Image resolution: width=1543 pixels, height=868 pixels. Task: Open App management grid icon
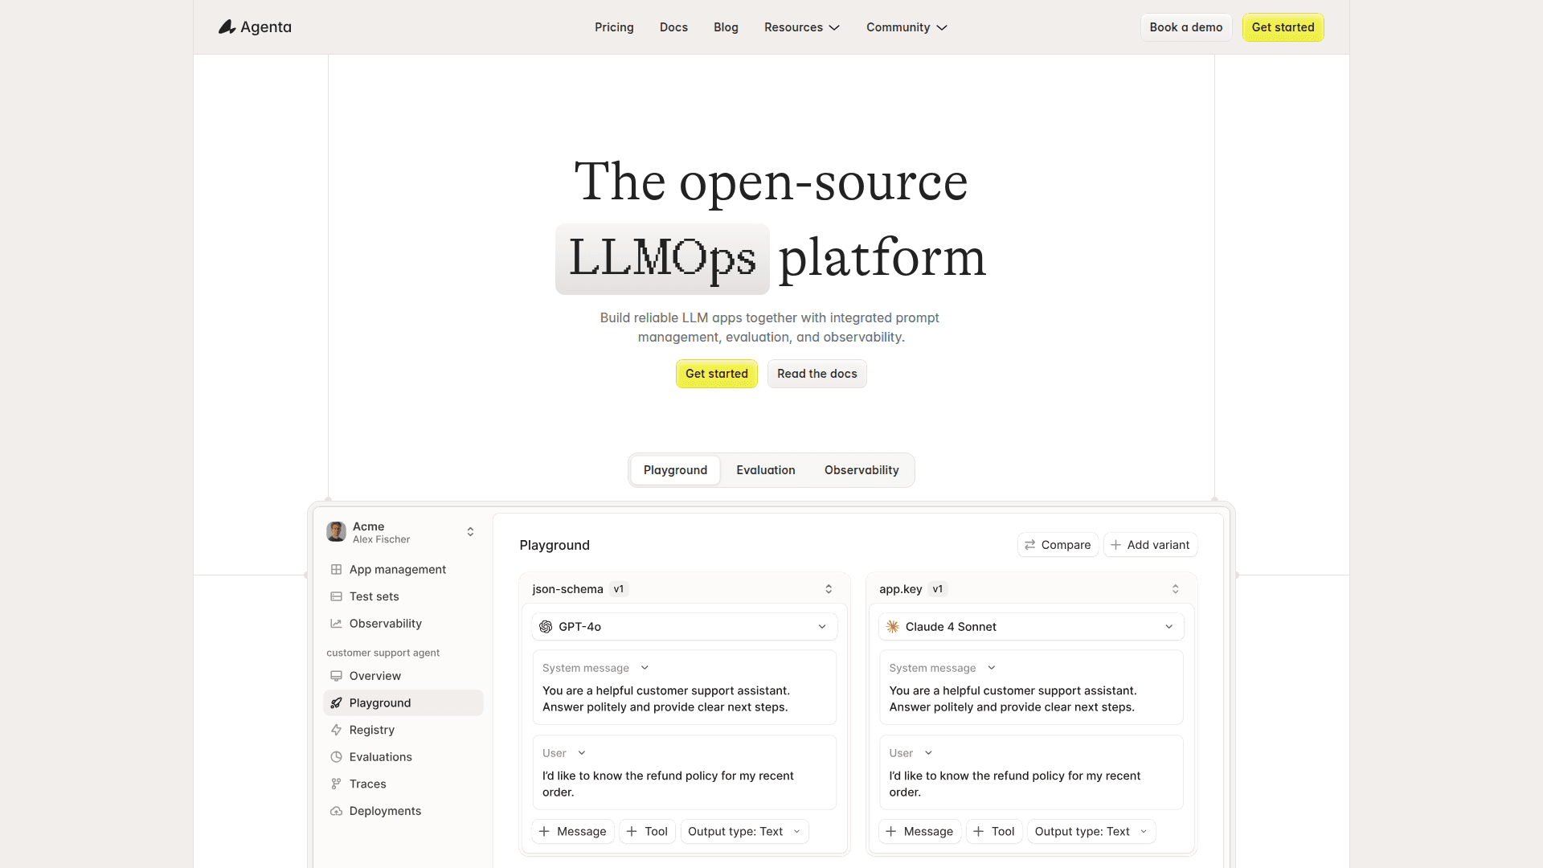[336, 569]
